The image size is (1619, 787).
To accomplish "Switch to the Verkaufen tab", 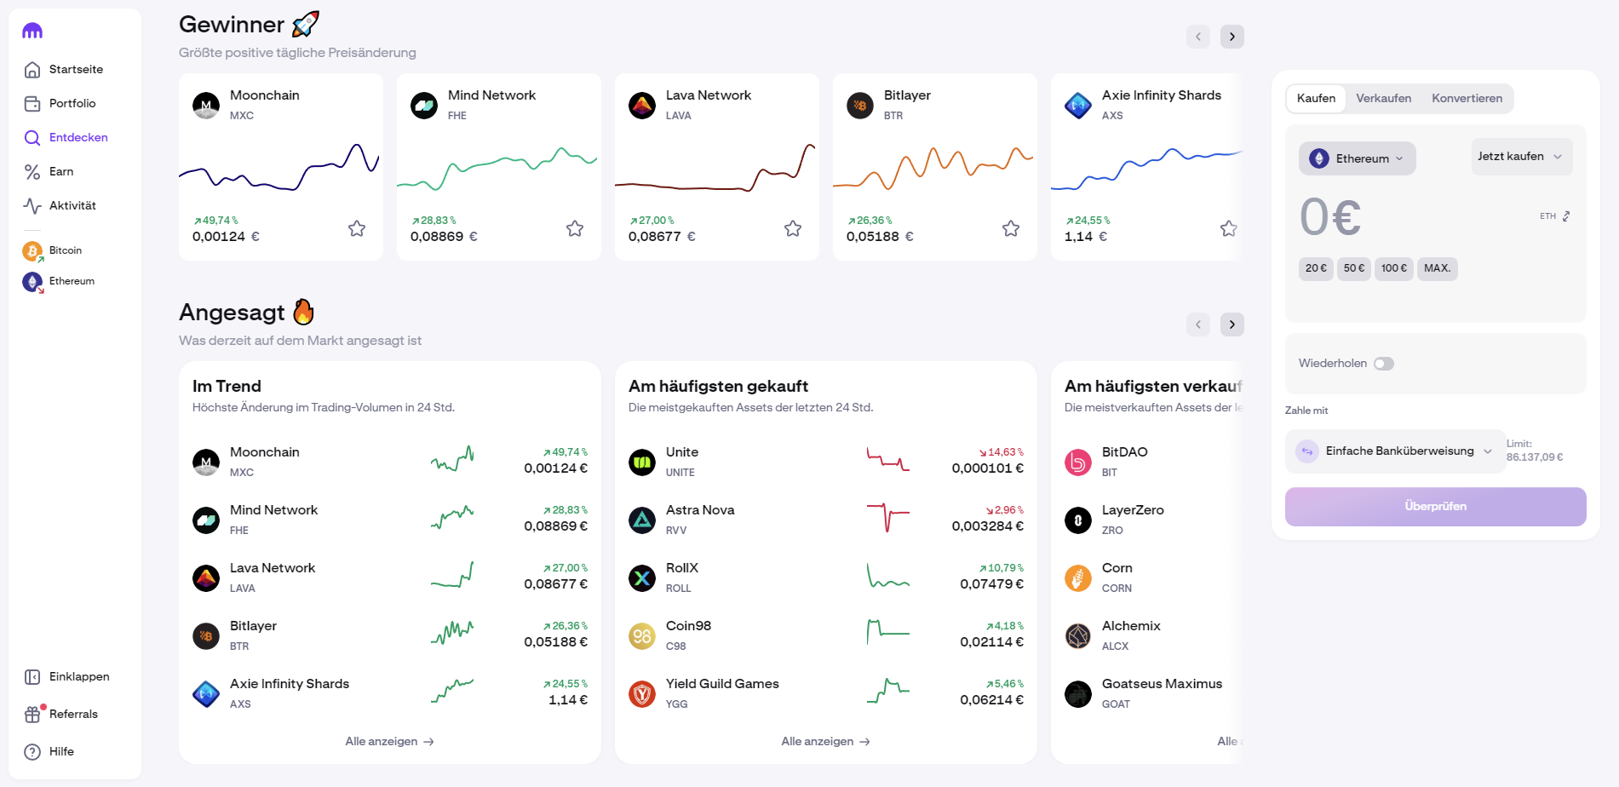I will click(1383, 99).
